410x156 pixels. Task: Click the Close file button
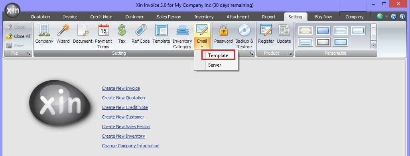(16, 27)
